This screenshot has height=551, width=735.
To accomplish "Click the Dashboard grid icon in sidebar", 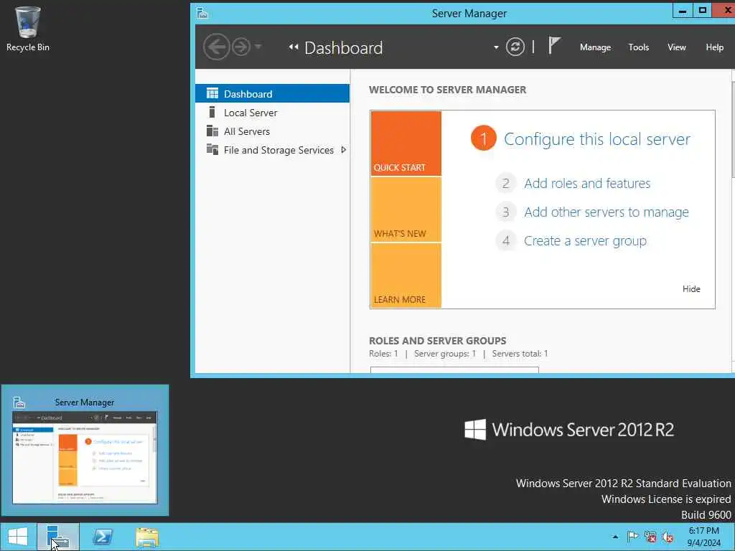I will point(212,93).
